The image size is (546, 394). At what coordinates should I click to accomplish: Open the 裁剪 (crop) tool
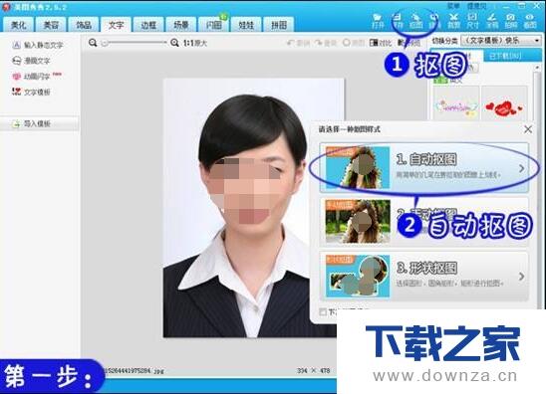coord(453,21)
